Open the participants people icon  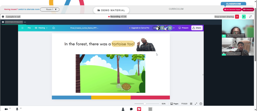[123, 109]
